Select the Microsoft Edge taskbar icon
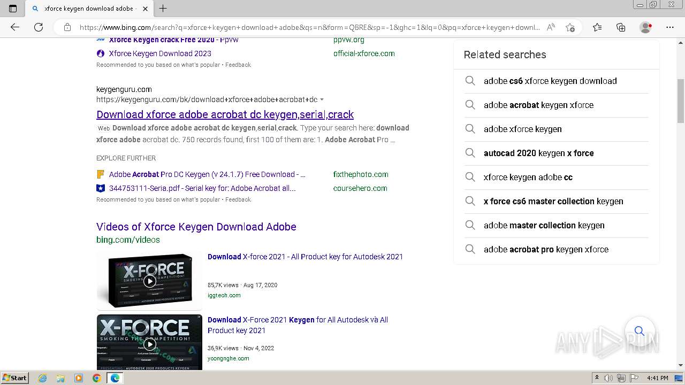 [115, 378]
